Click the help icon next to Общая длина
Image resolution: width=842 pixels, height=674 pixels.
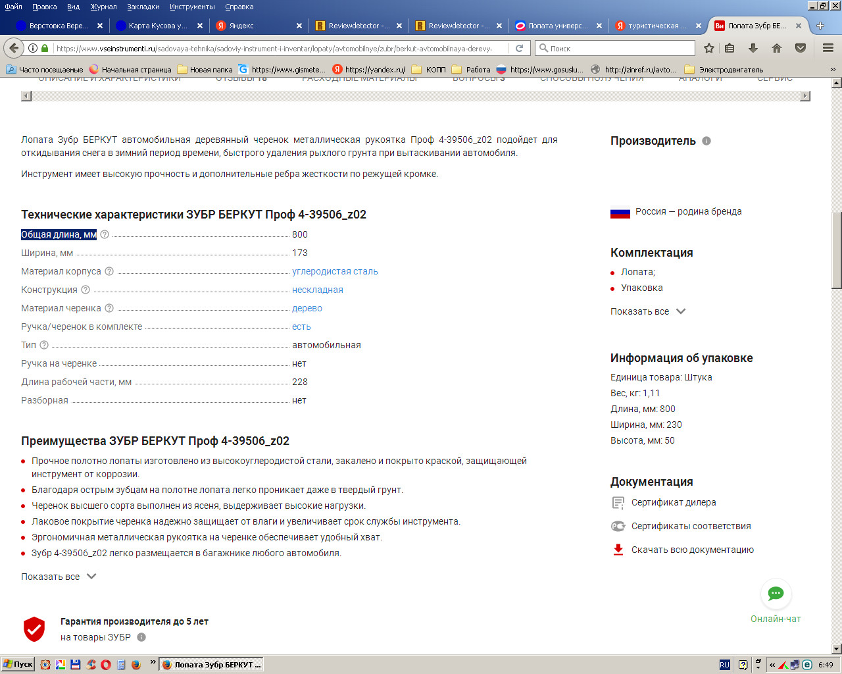point(105,234)
